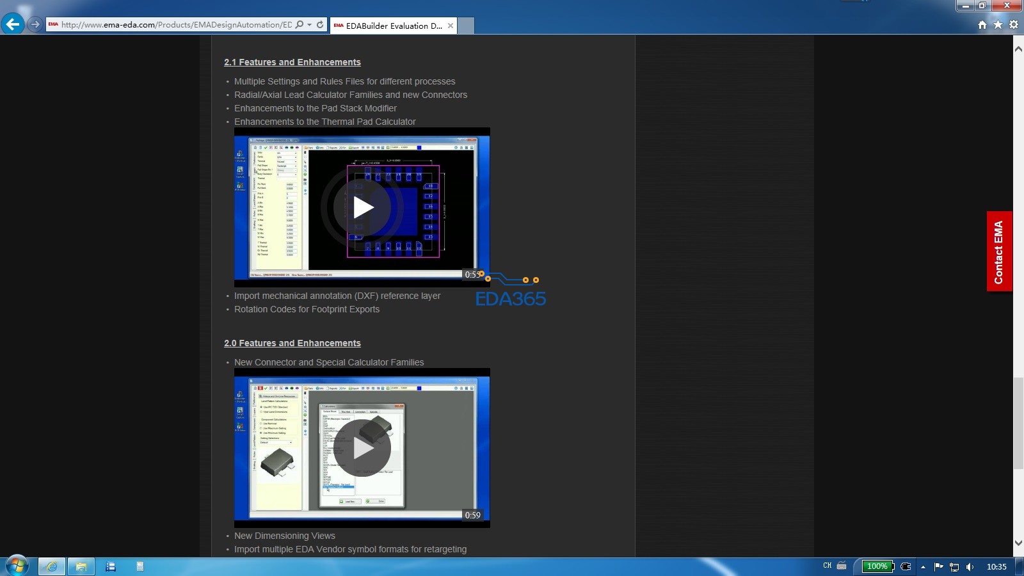Click the vertical scrollbar thumb

tap(1018, 424)
